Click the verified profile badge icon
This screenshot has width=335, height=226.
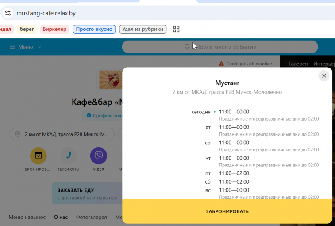coord(89,116)
